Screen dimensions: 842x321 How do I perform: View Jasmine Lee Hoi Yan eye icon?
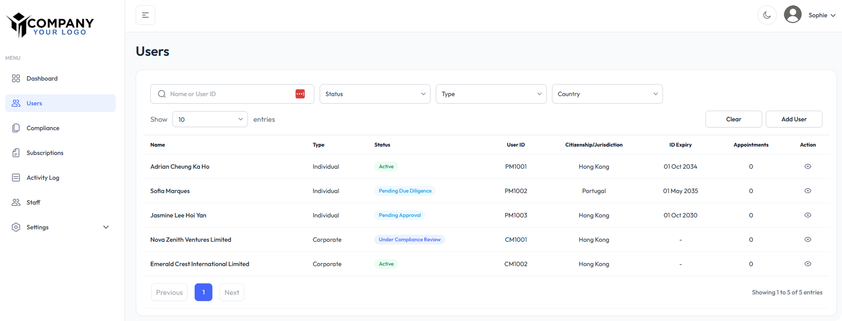pyautogui.click(x=808, y=215)
